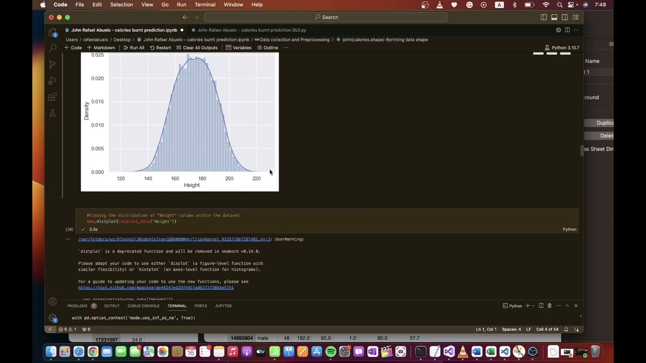Open the Explorer view in activity bar
This screenshot has width=646, height=363.
pyautogui.click(x=52, y=33)
